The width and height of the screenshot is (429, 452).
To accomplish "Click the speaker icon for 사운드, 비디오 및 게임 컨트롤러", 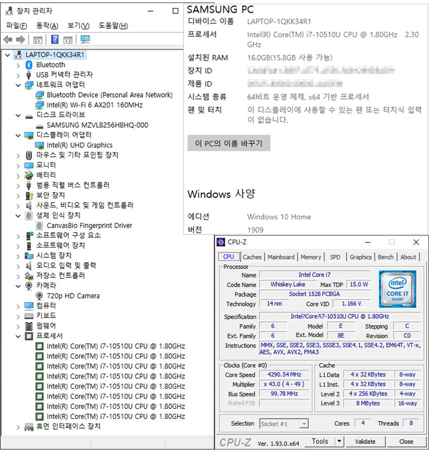I will coord(29,206).
